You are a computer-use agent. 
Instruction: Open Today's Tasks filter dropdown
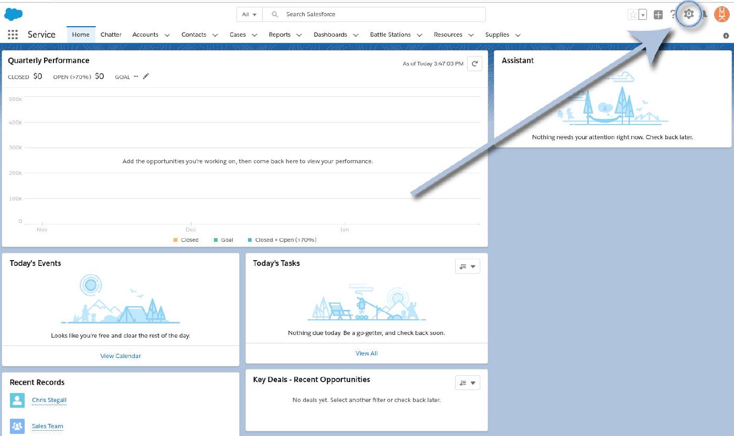click(x=467, y=266)
